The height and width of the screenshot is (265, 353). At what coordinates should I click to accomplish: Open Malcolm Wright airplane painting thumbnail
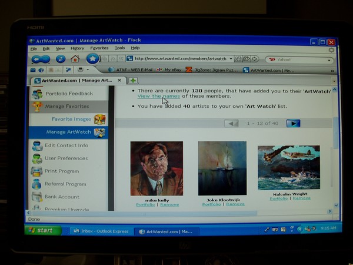(289, 168)
